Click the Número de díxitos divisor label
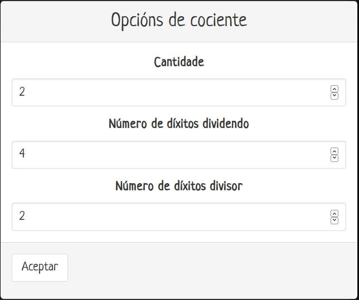Image resolution: width=359 pixels, height=300 pixels. (179, 186)
